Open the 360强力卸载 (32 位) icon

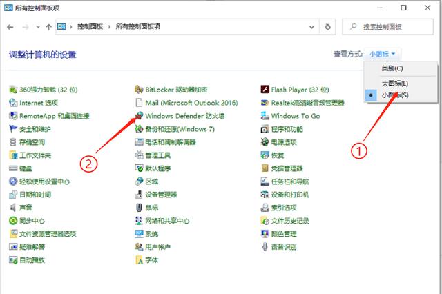[13, 90]
